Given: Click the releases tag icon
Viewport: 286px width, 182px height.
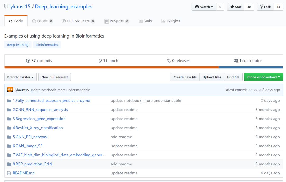Looking at the screenshot, I should [x=169, y=61].
